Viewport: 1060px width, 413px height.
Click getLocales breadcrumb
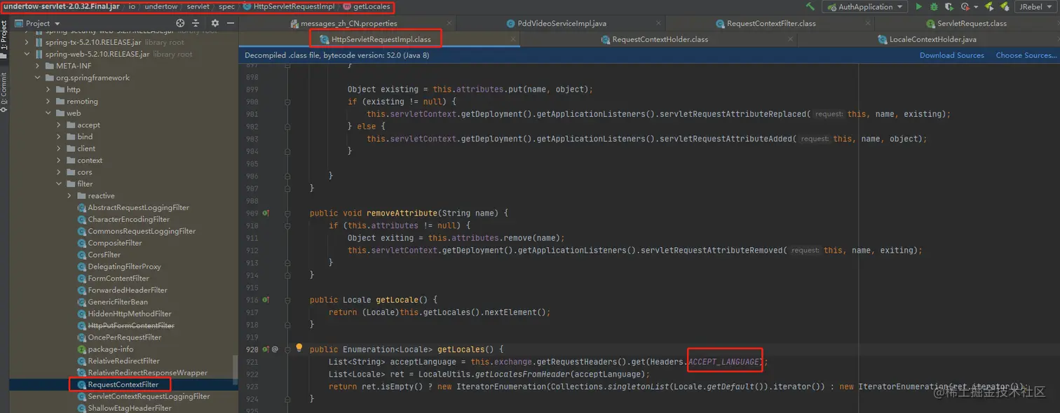(x=367, y=6)
